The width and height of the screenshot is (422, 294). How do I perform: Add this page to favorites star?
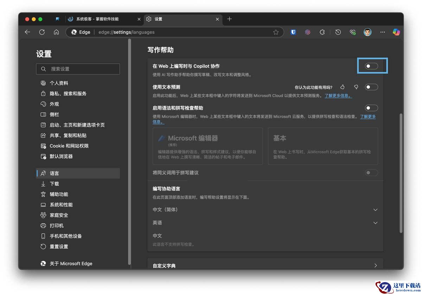pos(276,32)
